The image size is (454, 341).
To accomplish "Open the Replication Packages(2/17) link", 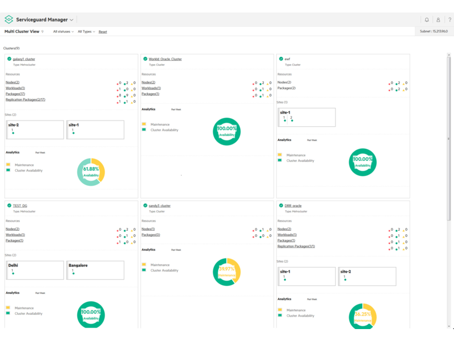I will (x=26, y=100).
